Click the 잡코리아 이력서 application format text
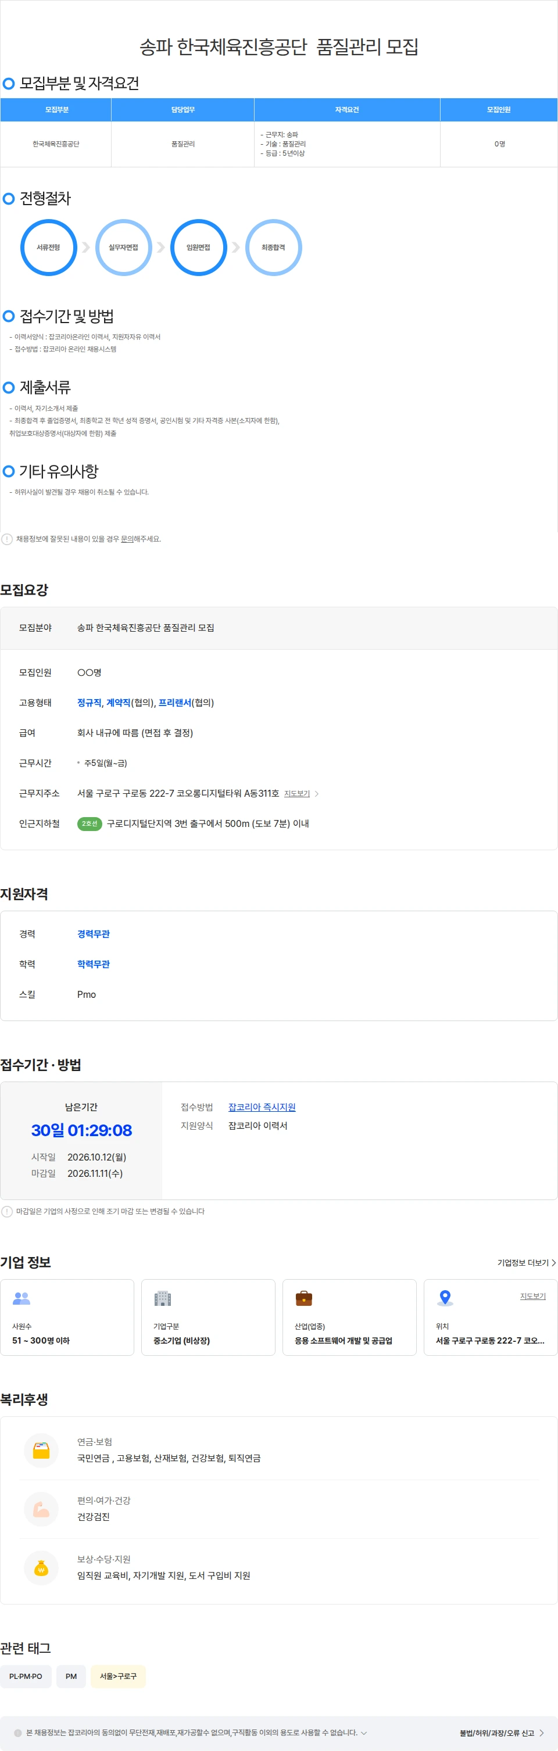The width and height of the screenshot is (558, 1751). (257, 1126)
